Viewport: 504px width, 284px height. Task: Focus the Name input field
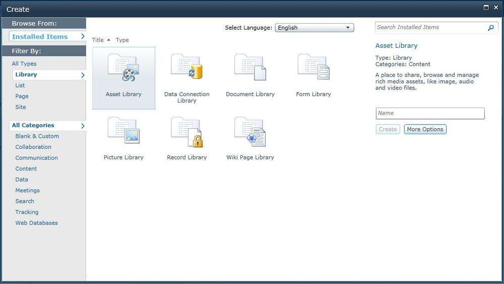click(430, 113)
